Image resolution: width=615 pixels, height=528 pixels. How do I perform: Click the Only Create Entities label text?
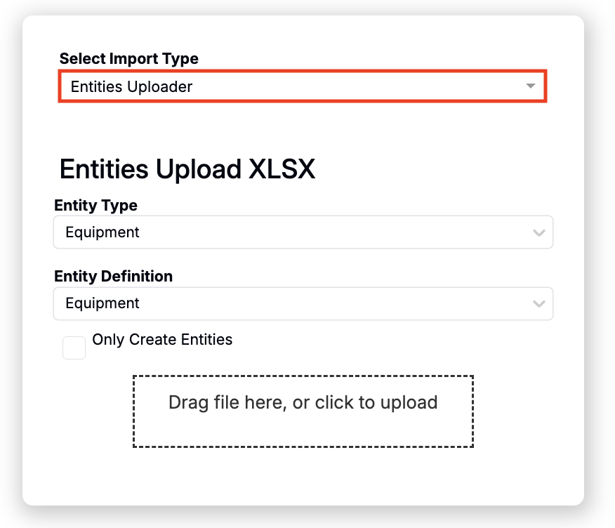click(x=162, y=340)
